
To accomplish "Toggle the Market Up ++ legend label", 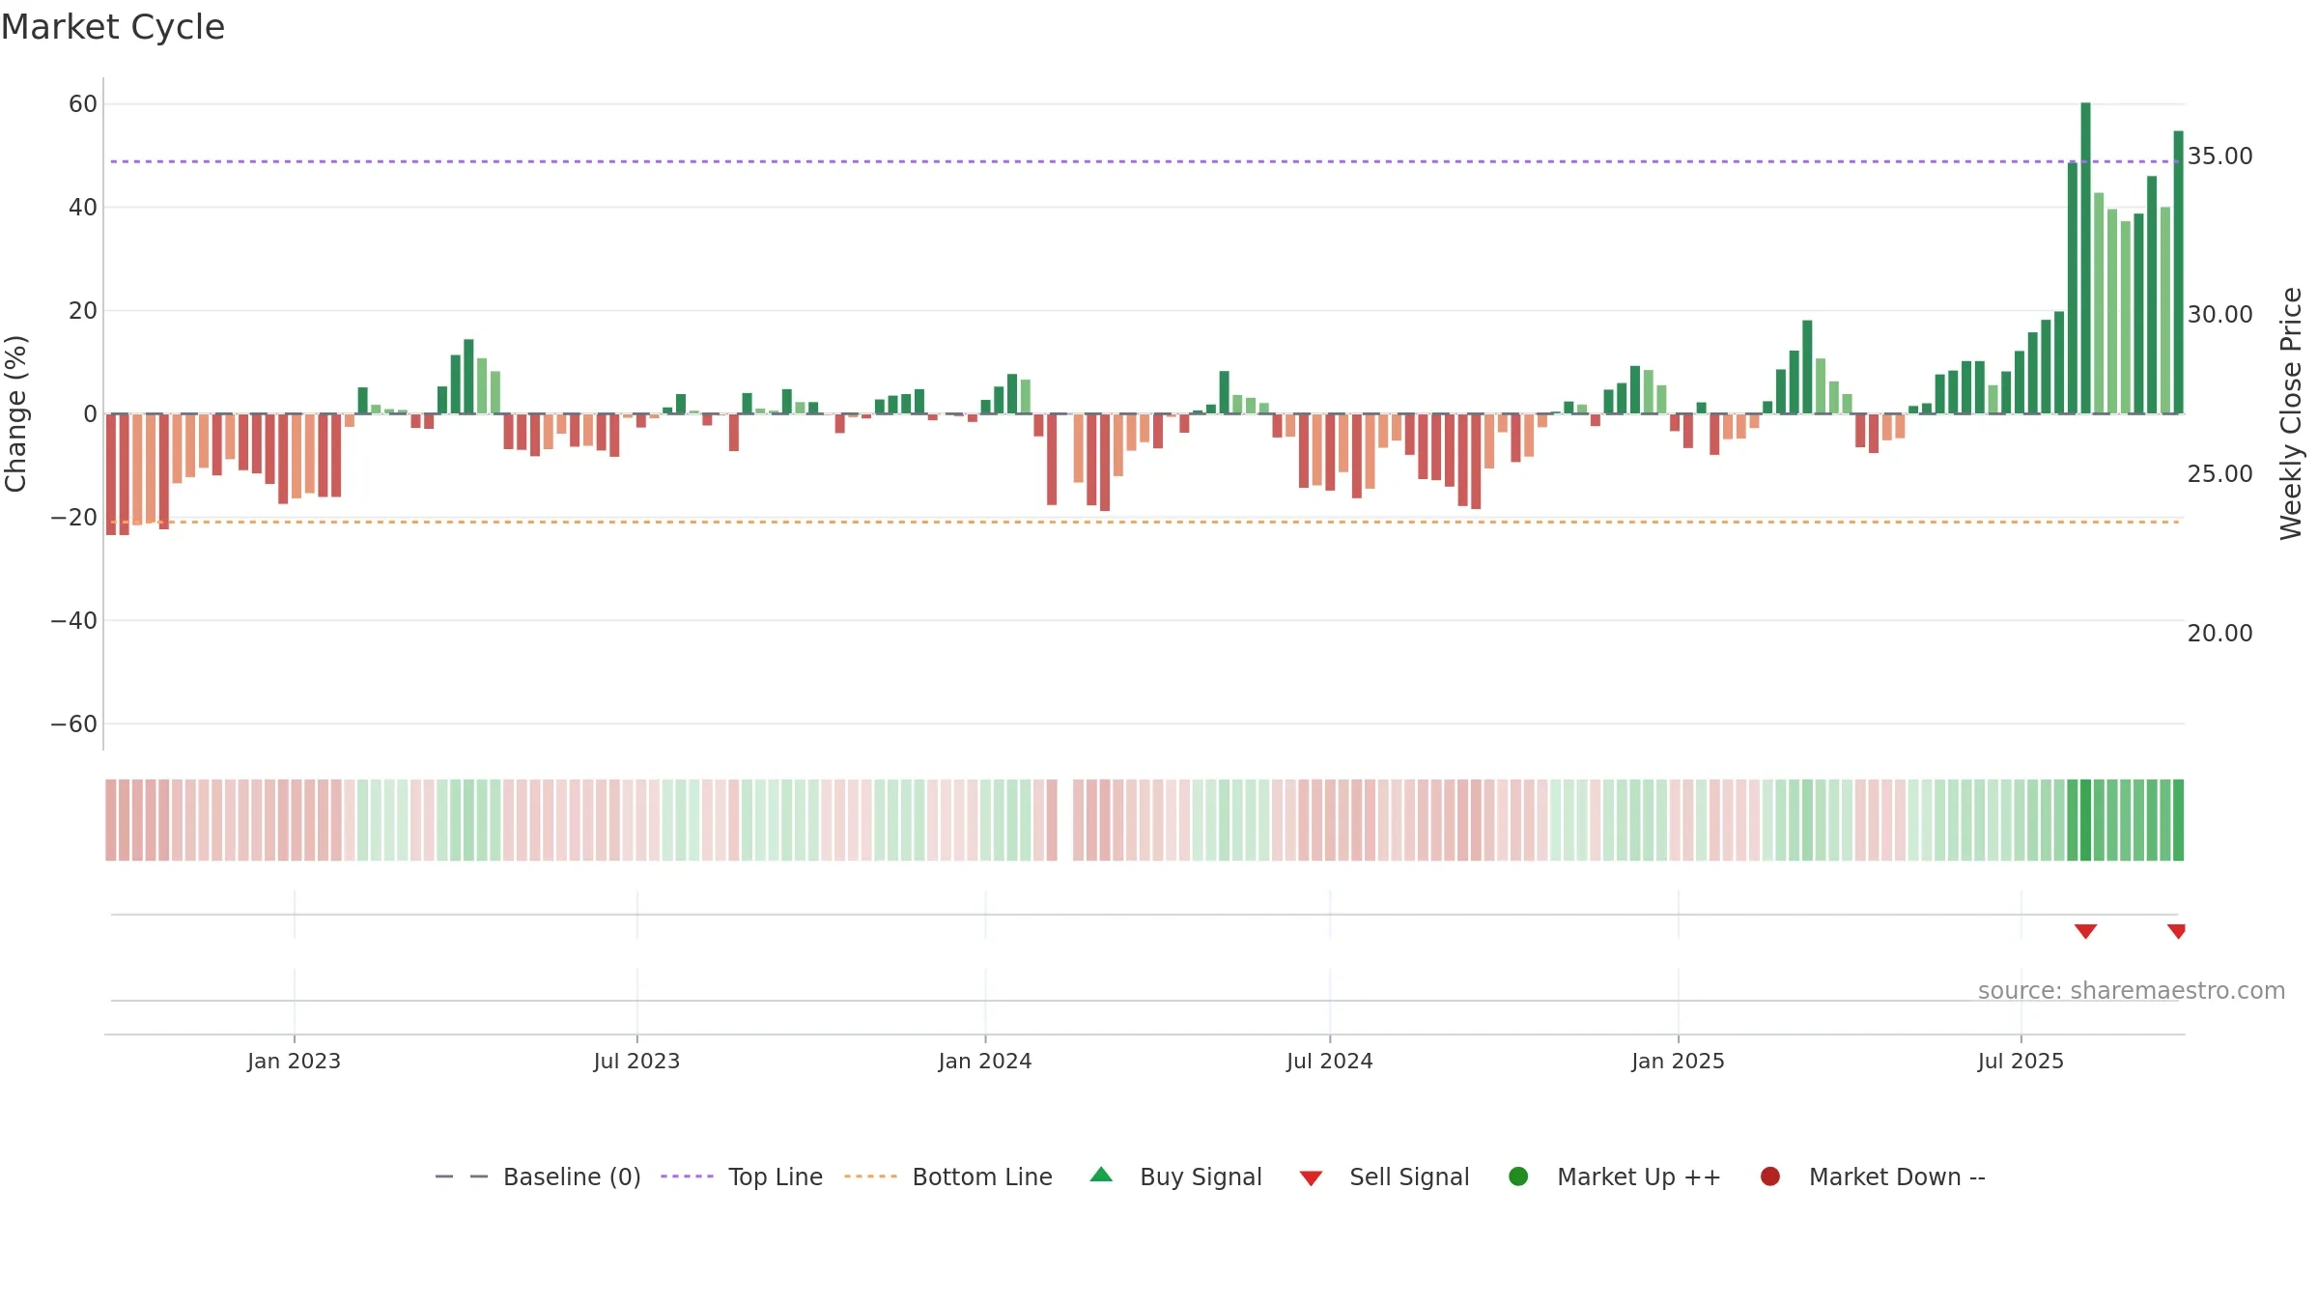I will tap(1639, 1176).
